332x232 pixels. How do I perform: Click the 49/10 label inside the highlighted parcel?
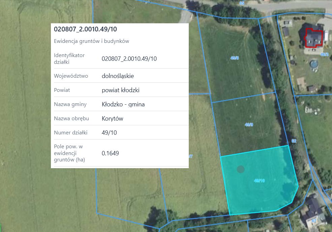(260, 180)
